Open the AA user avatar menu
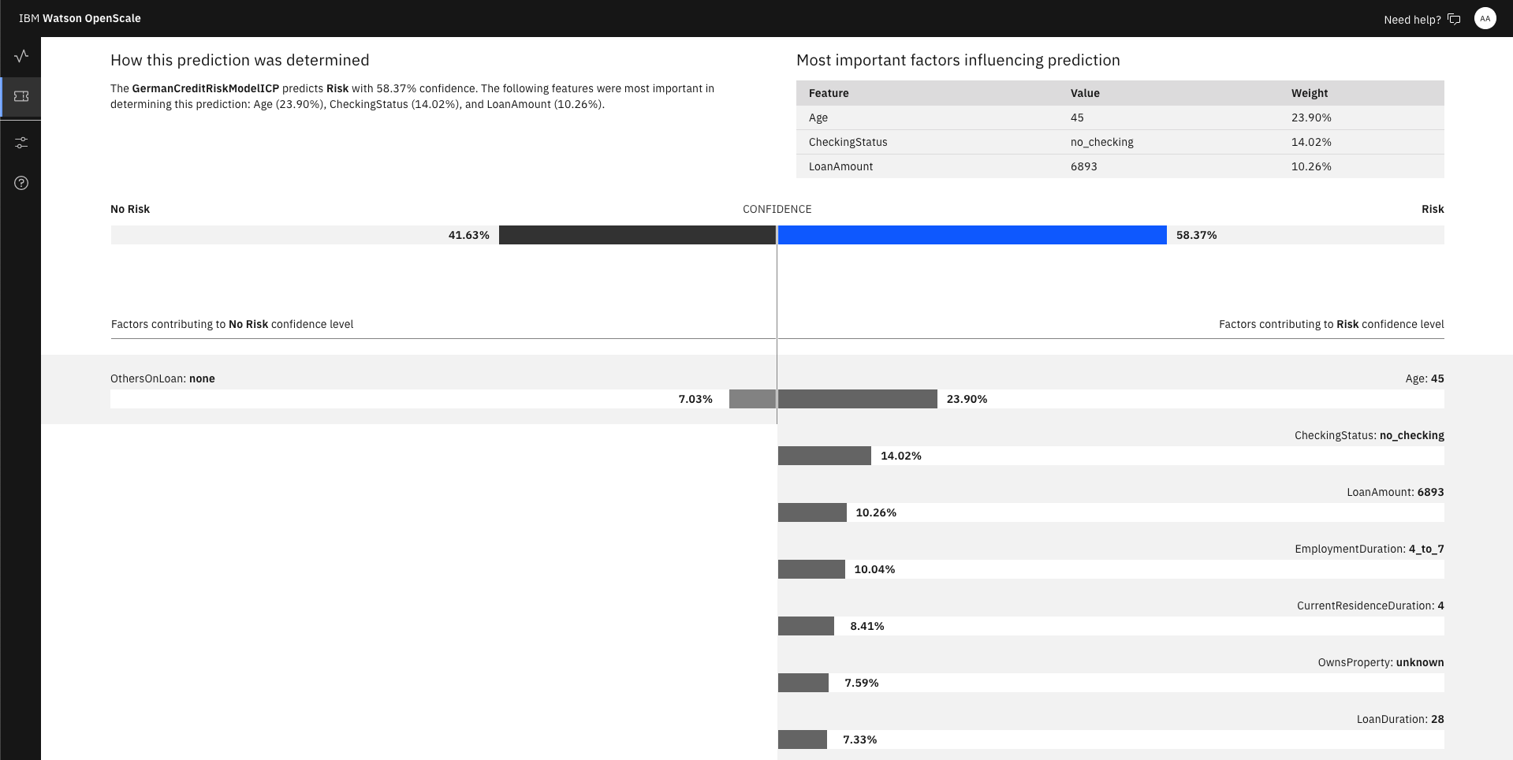Image resolution: width=1513 pixels, height=760 pixels. pos(1485,19)
